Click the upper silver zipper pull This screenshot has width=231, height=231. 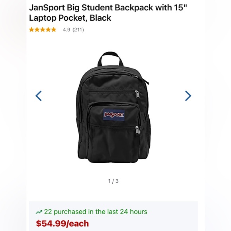point(137,94)
